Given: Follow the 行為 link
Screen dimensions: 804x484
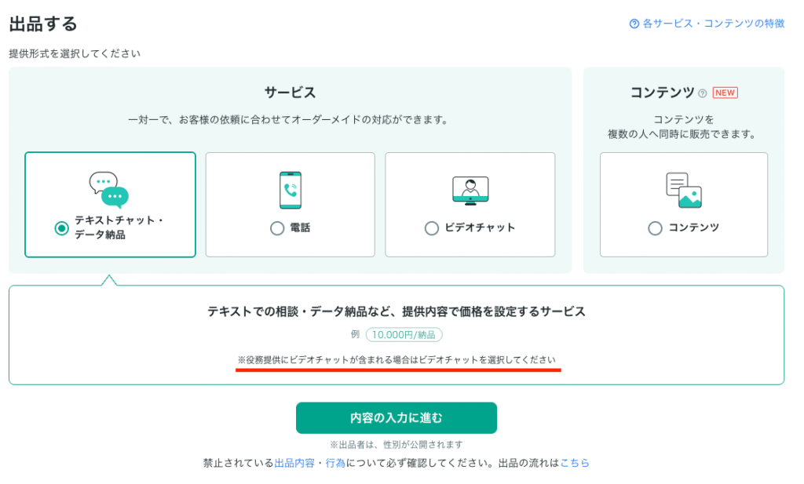Looking at the screenshot, I should coord(335,463).
